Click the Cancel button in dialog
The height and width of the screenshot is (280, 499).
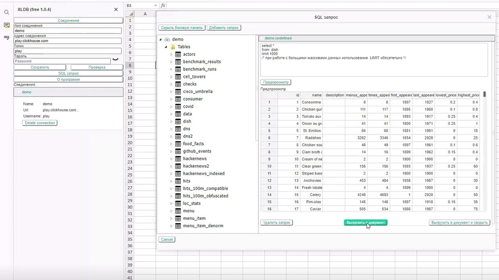click(x=167, y=239)
